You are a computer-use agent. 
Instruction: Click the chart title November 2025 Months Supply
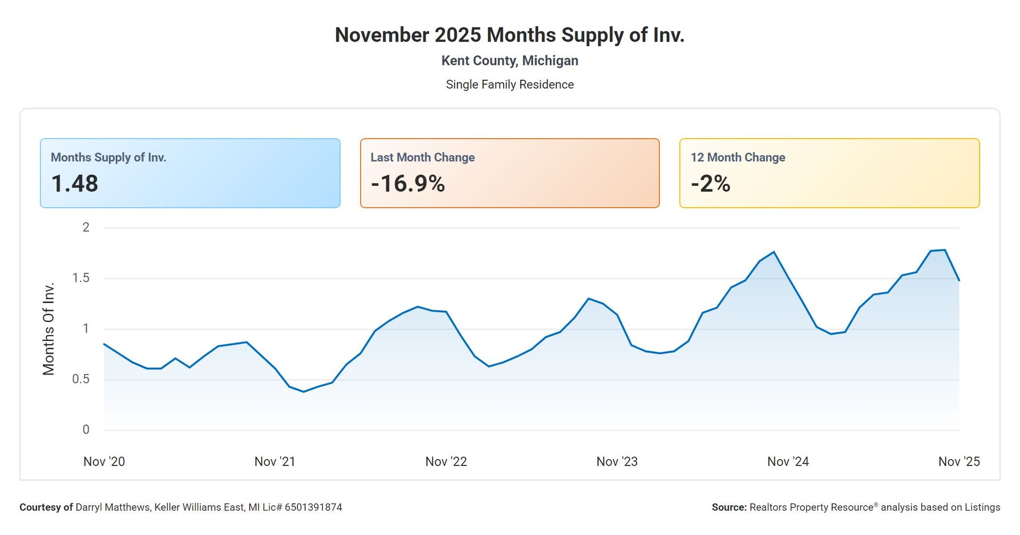pyautogui.click(x=509, y=35)
